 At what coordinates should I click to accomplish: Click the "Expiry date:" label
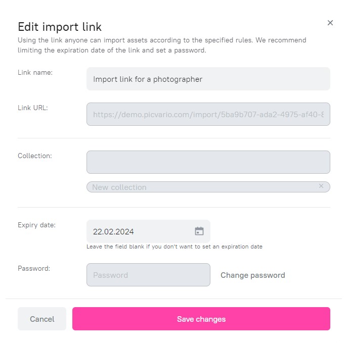pos(36,225)
